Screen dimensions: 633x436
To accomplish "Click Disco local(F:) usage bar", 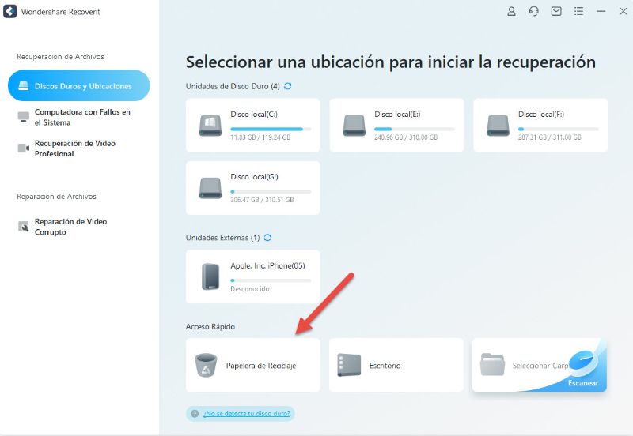I will pos(559,129).
